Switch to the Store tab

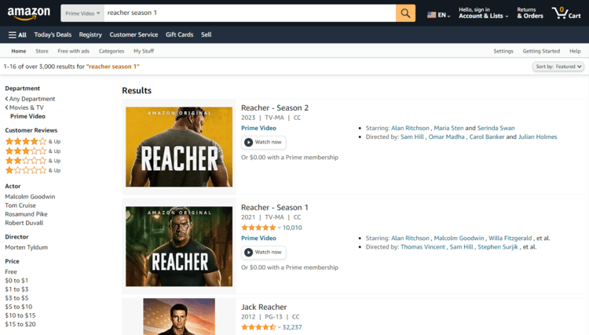(42, 51)
